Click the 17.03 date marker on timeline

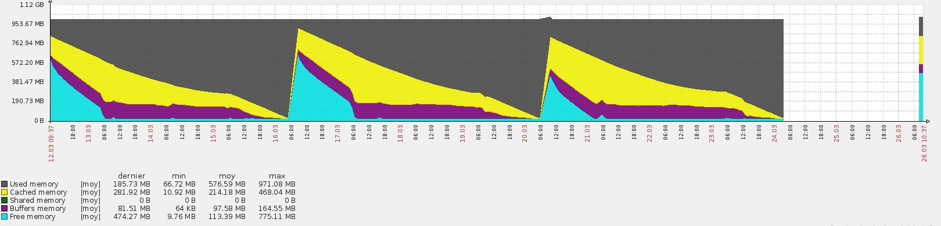(337, 133)
